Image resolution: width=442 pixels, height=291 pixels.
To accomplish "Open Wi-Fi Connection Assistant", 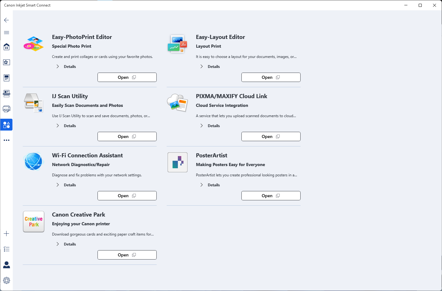I will 127,196.
